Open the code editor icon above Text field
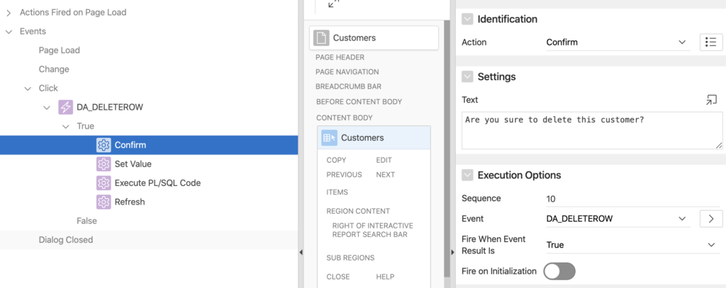The image size is (726, 288). tap(711, 99)
